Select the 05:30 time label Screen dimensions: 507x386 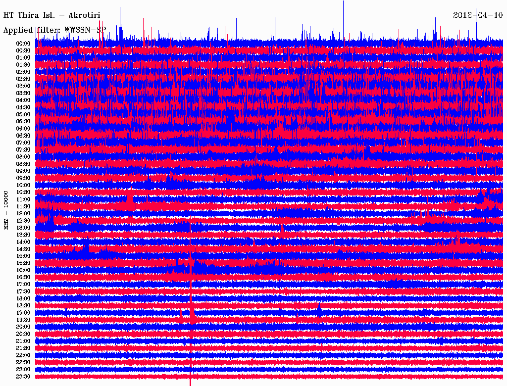(x=23, y=122)
